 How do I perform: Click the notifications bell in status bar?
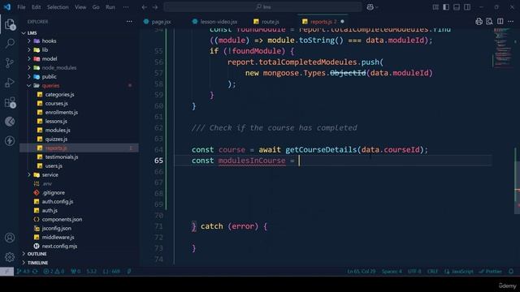click(x=511, y=271)
